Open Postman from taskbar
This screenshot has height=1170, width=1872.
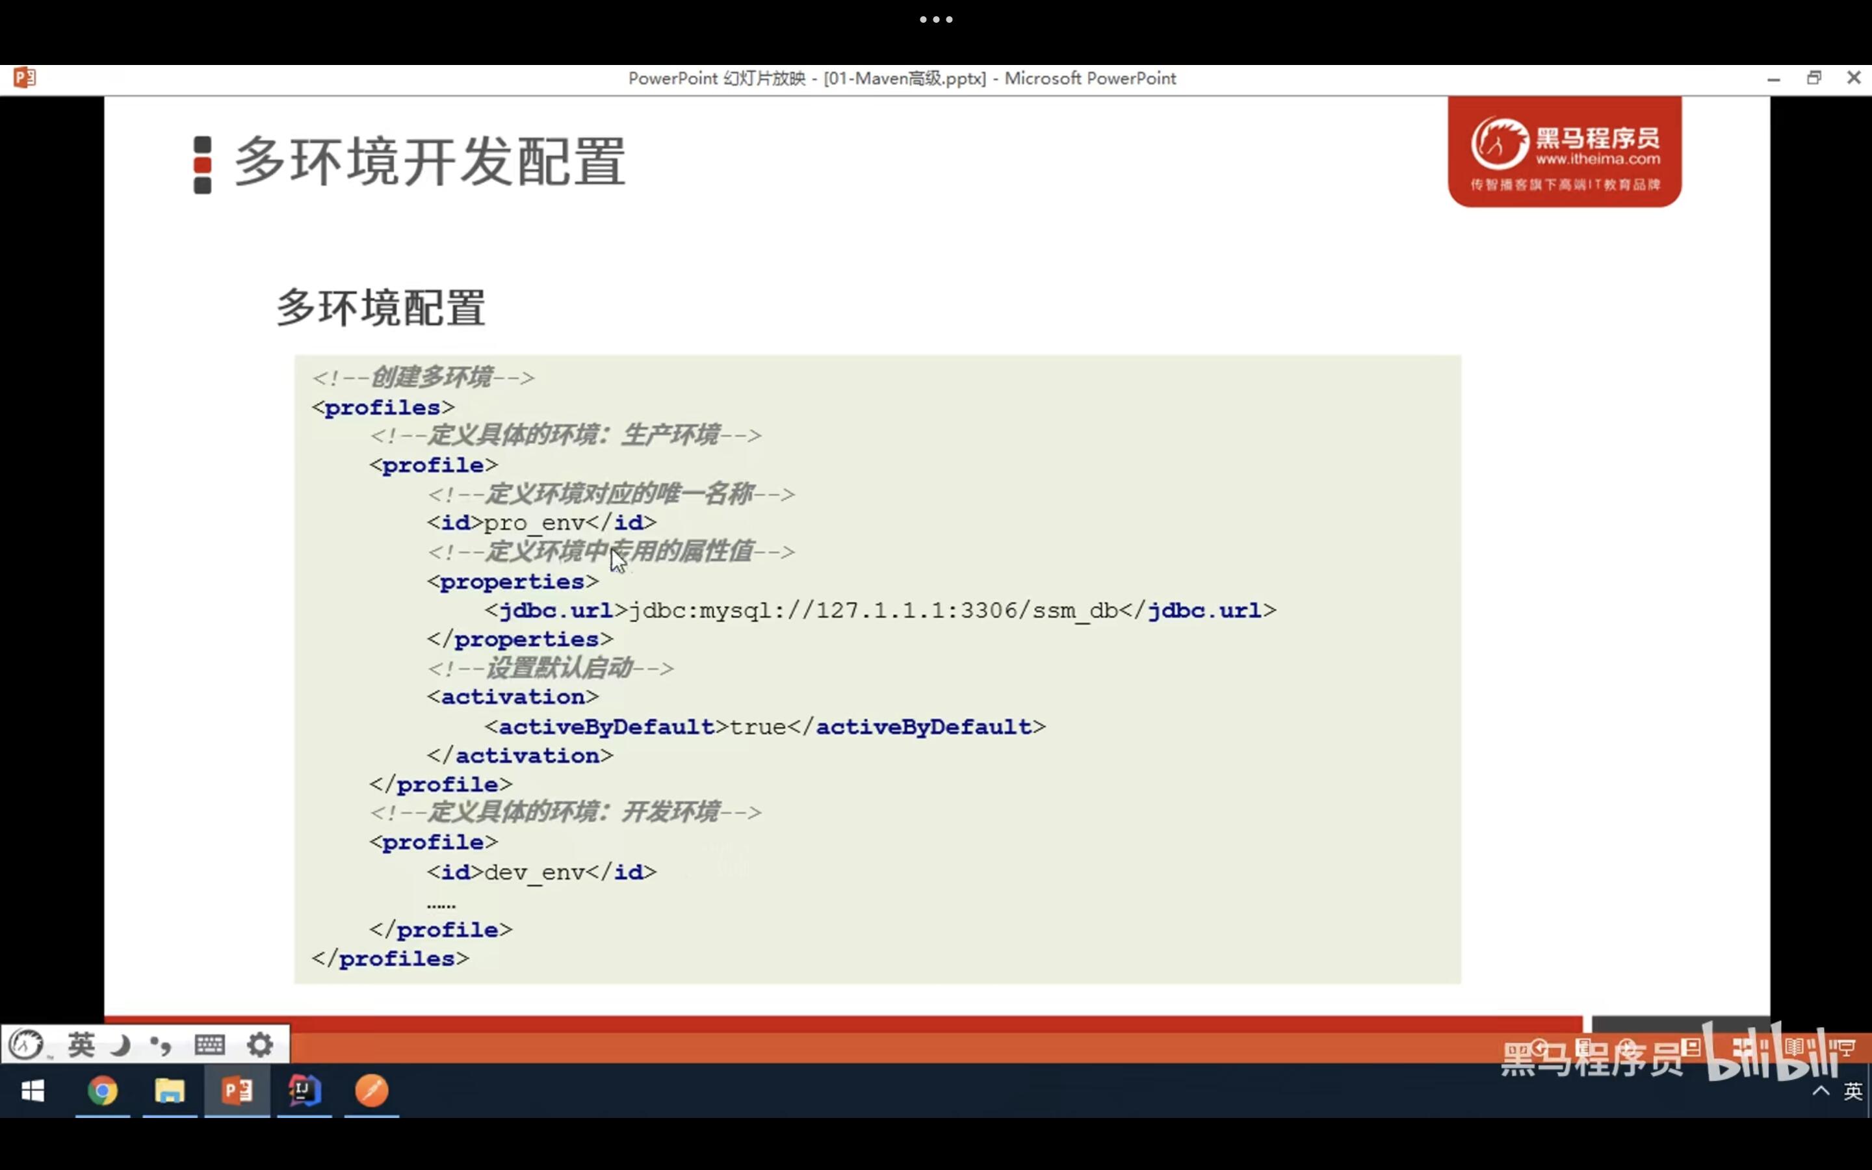coord(371,1091)
